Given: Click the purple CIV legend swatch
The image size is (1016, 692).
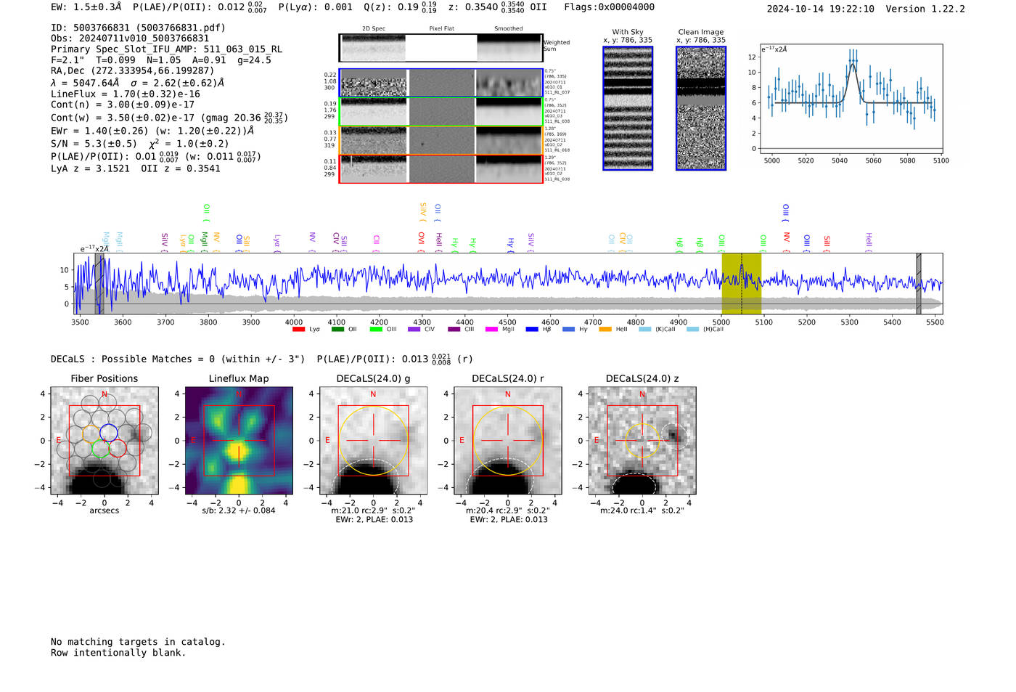Looking at the screenshot, I should (x=414, y=330).
